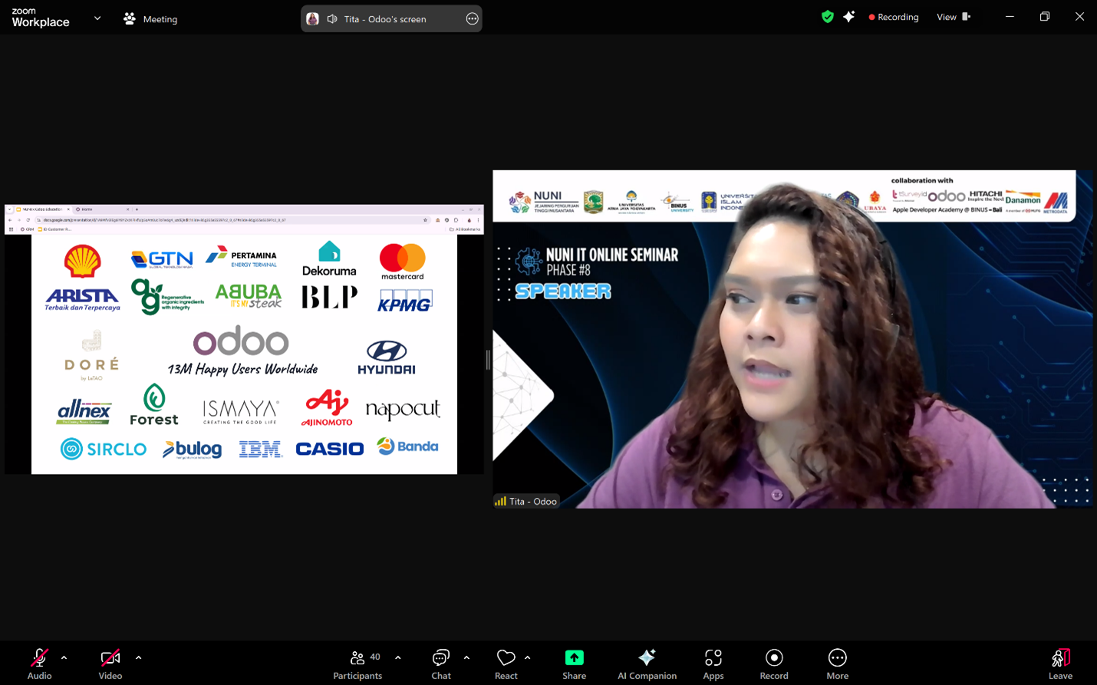Image resolution: width=1097 pixels, height=685 pixels.
Task: Click the Recording indicator
Action: pyautogui.click(x=894, y=17)
